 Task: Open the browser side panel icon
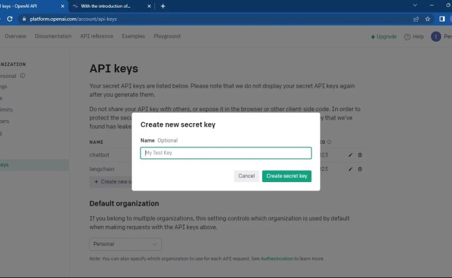click(442, 19)
